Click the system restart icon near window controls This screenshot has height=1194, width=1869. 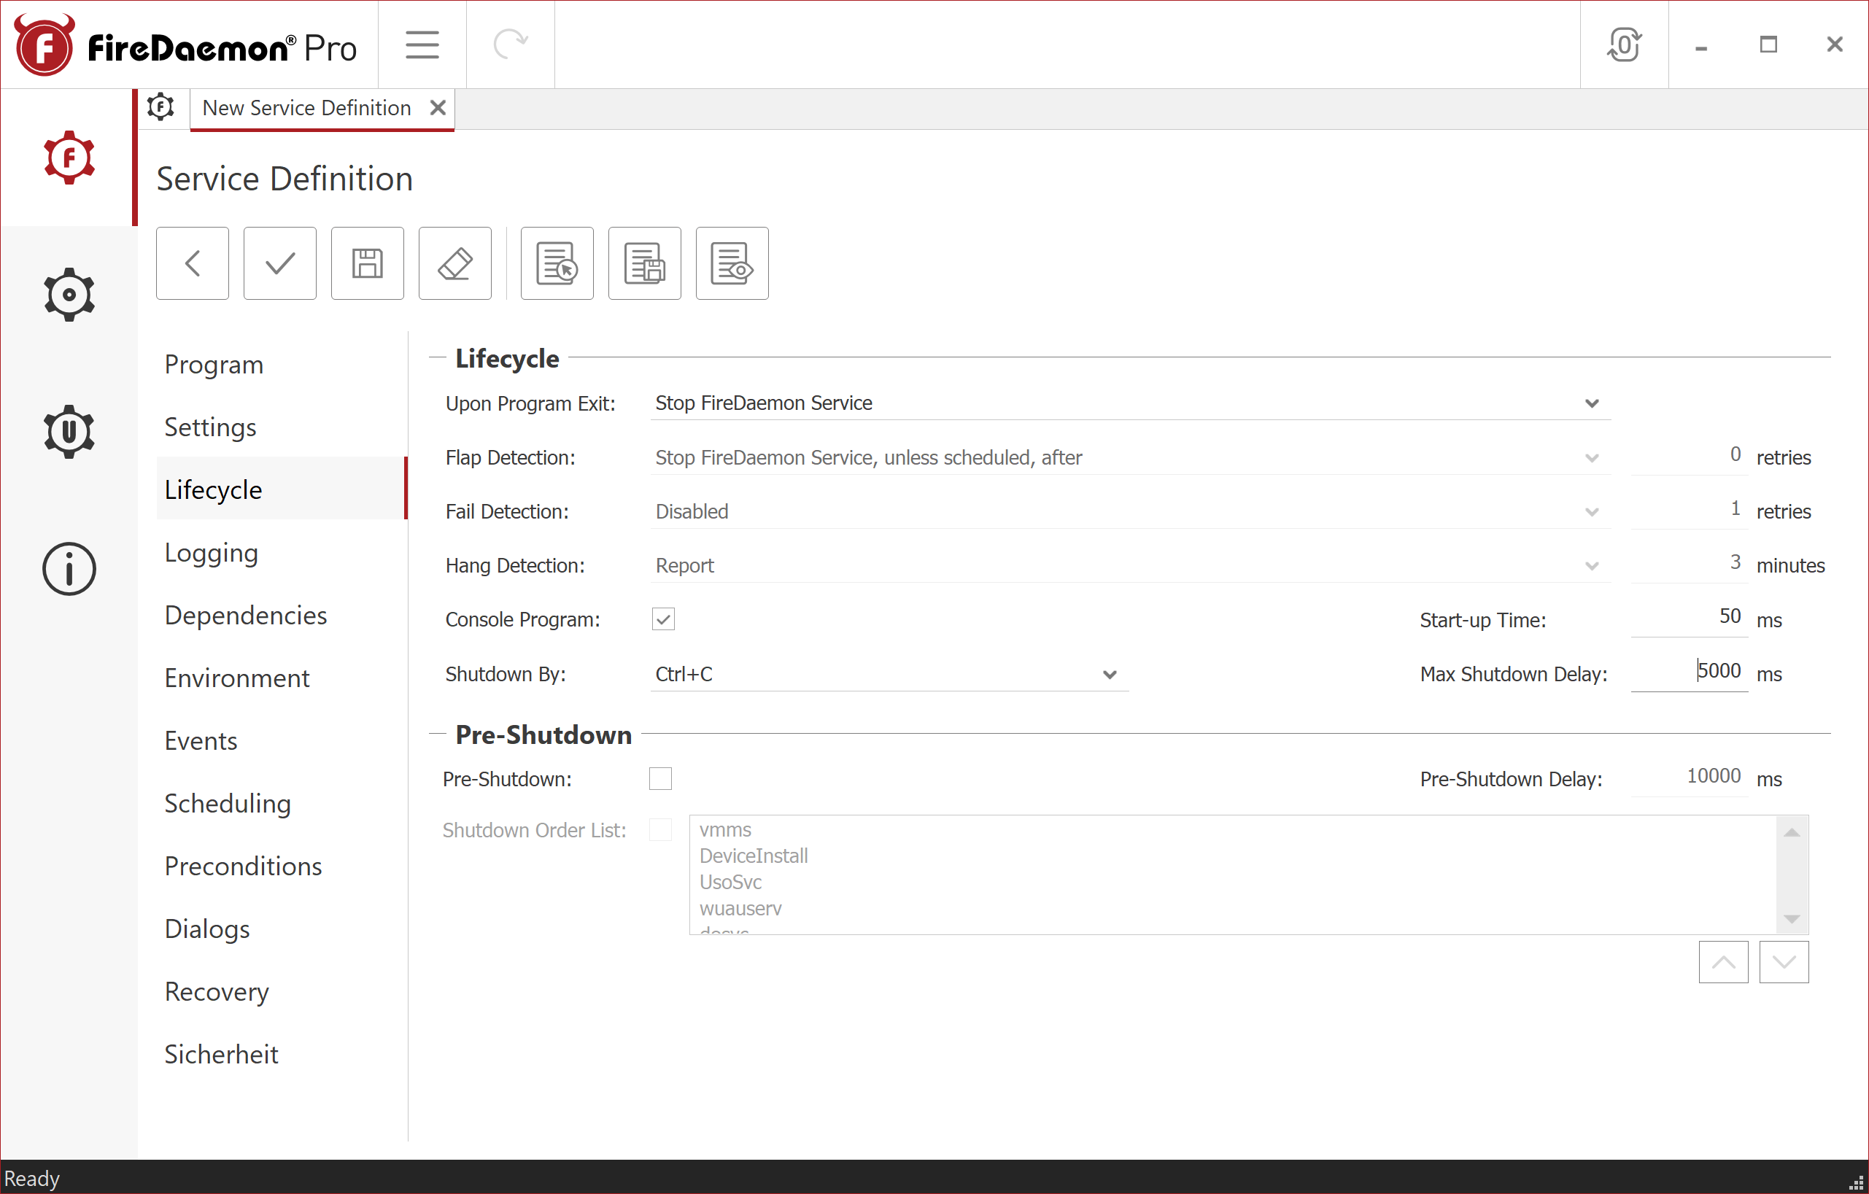(x=1625, y=44)
